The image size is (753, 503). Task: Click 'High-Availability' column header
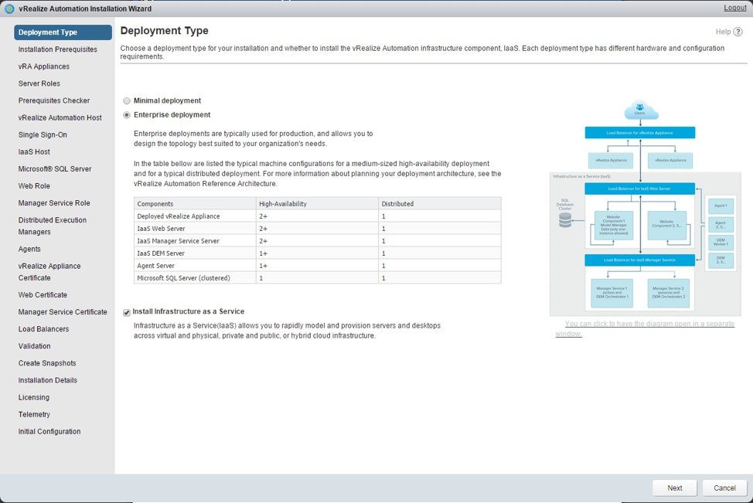[x=318, y=203]
